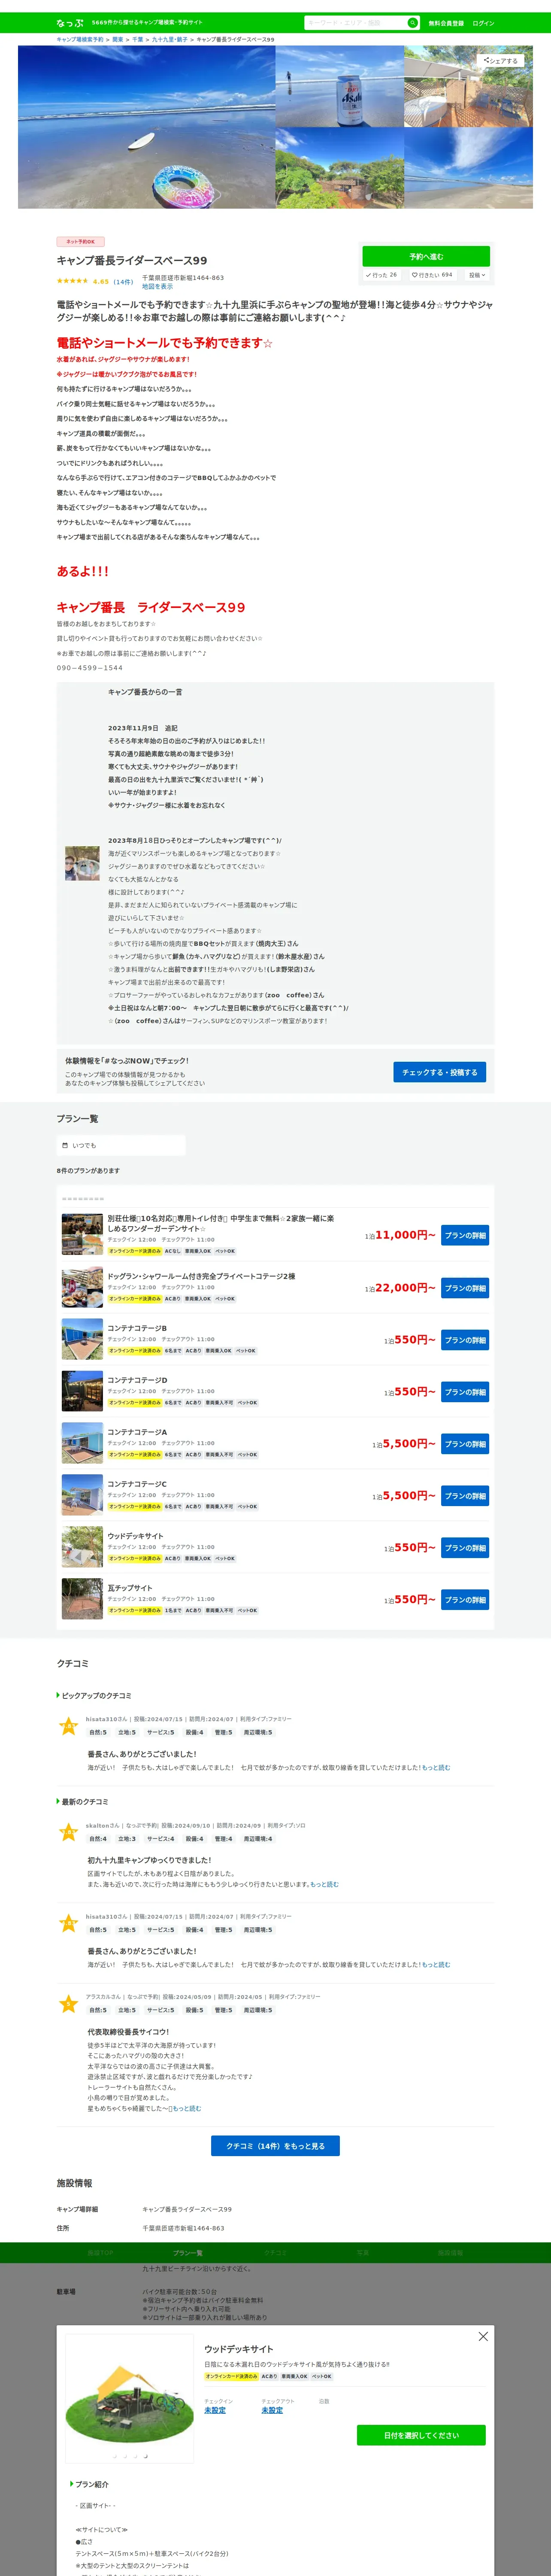Click the star icon beside the skaiton review
Viewport: 551px width, 2576px height.
click(68, 1832)
